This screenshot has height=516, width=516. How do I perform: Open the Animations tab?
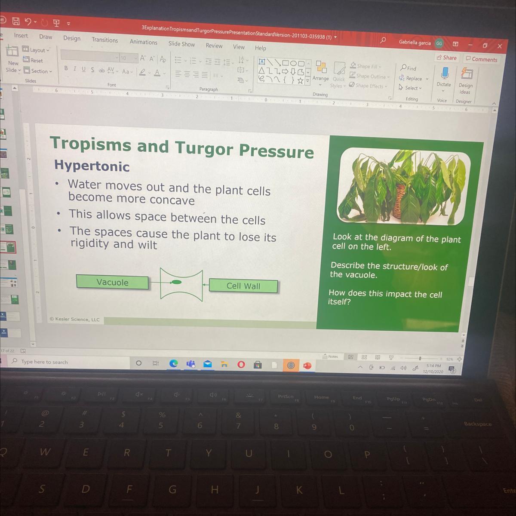[x=144, y=42]
